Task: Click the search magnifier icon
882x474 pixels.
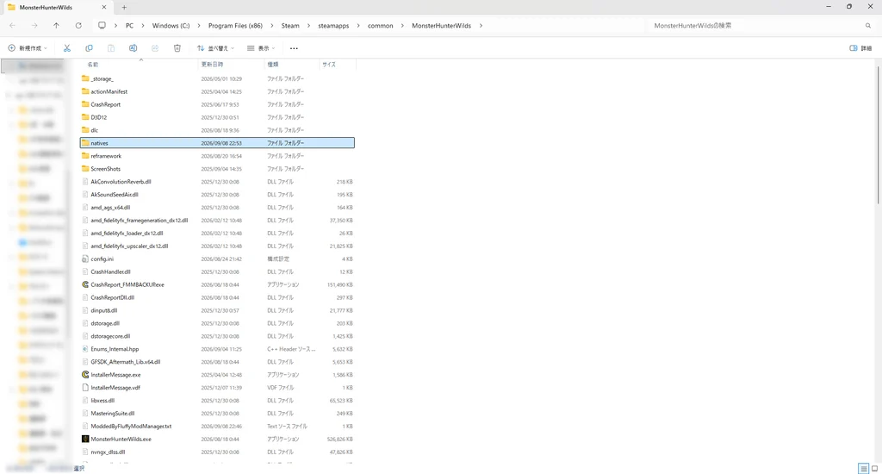Action: 868,26
